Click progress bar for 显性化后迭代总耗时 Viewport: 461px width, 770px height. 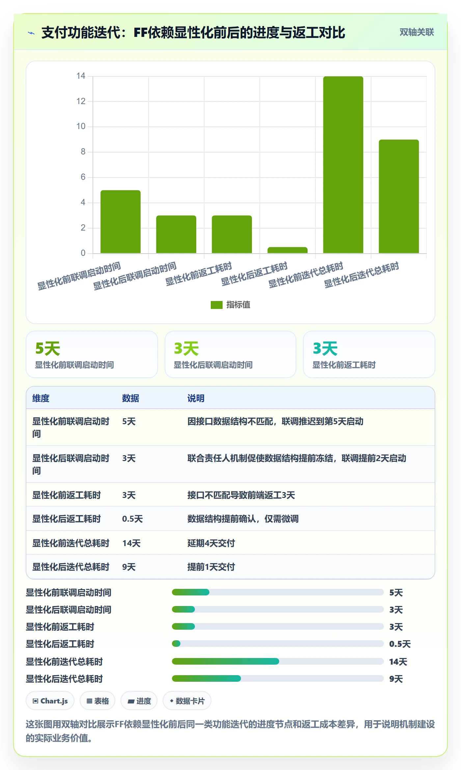click(x=278, y=678)
